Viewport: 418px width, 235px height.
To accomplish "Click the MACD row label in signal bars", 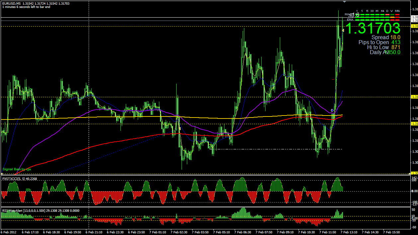I will (349, 14).
